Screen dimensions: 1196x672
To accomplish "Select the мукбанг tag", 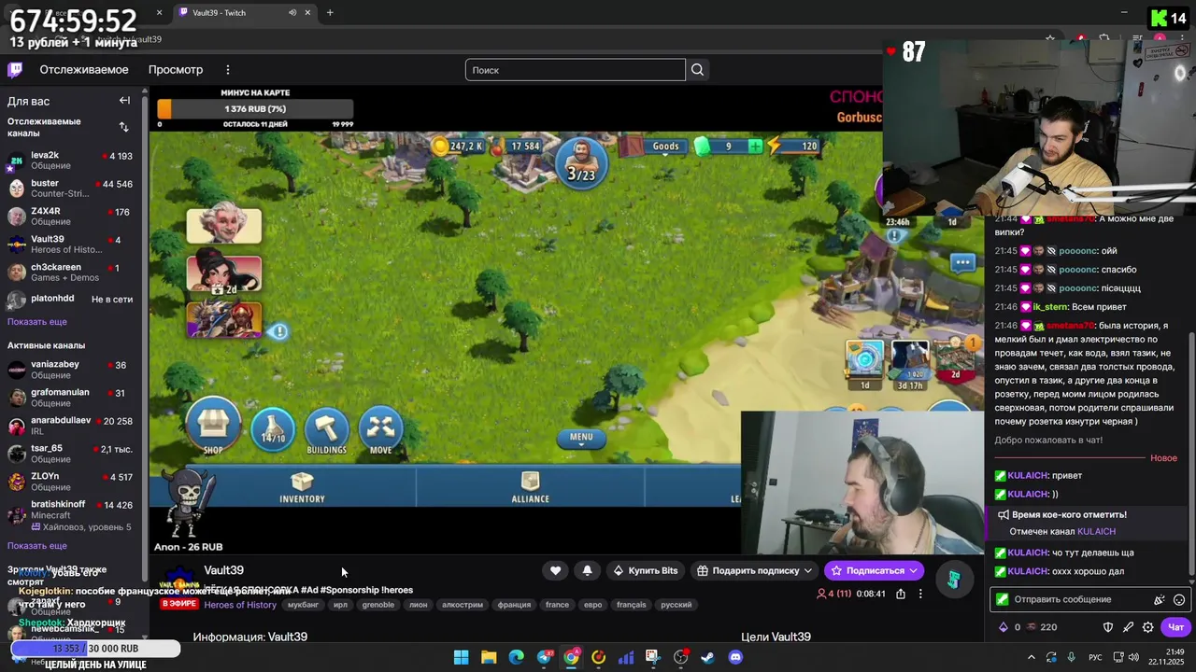I will 304,605.
